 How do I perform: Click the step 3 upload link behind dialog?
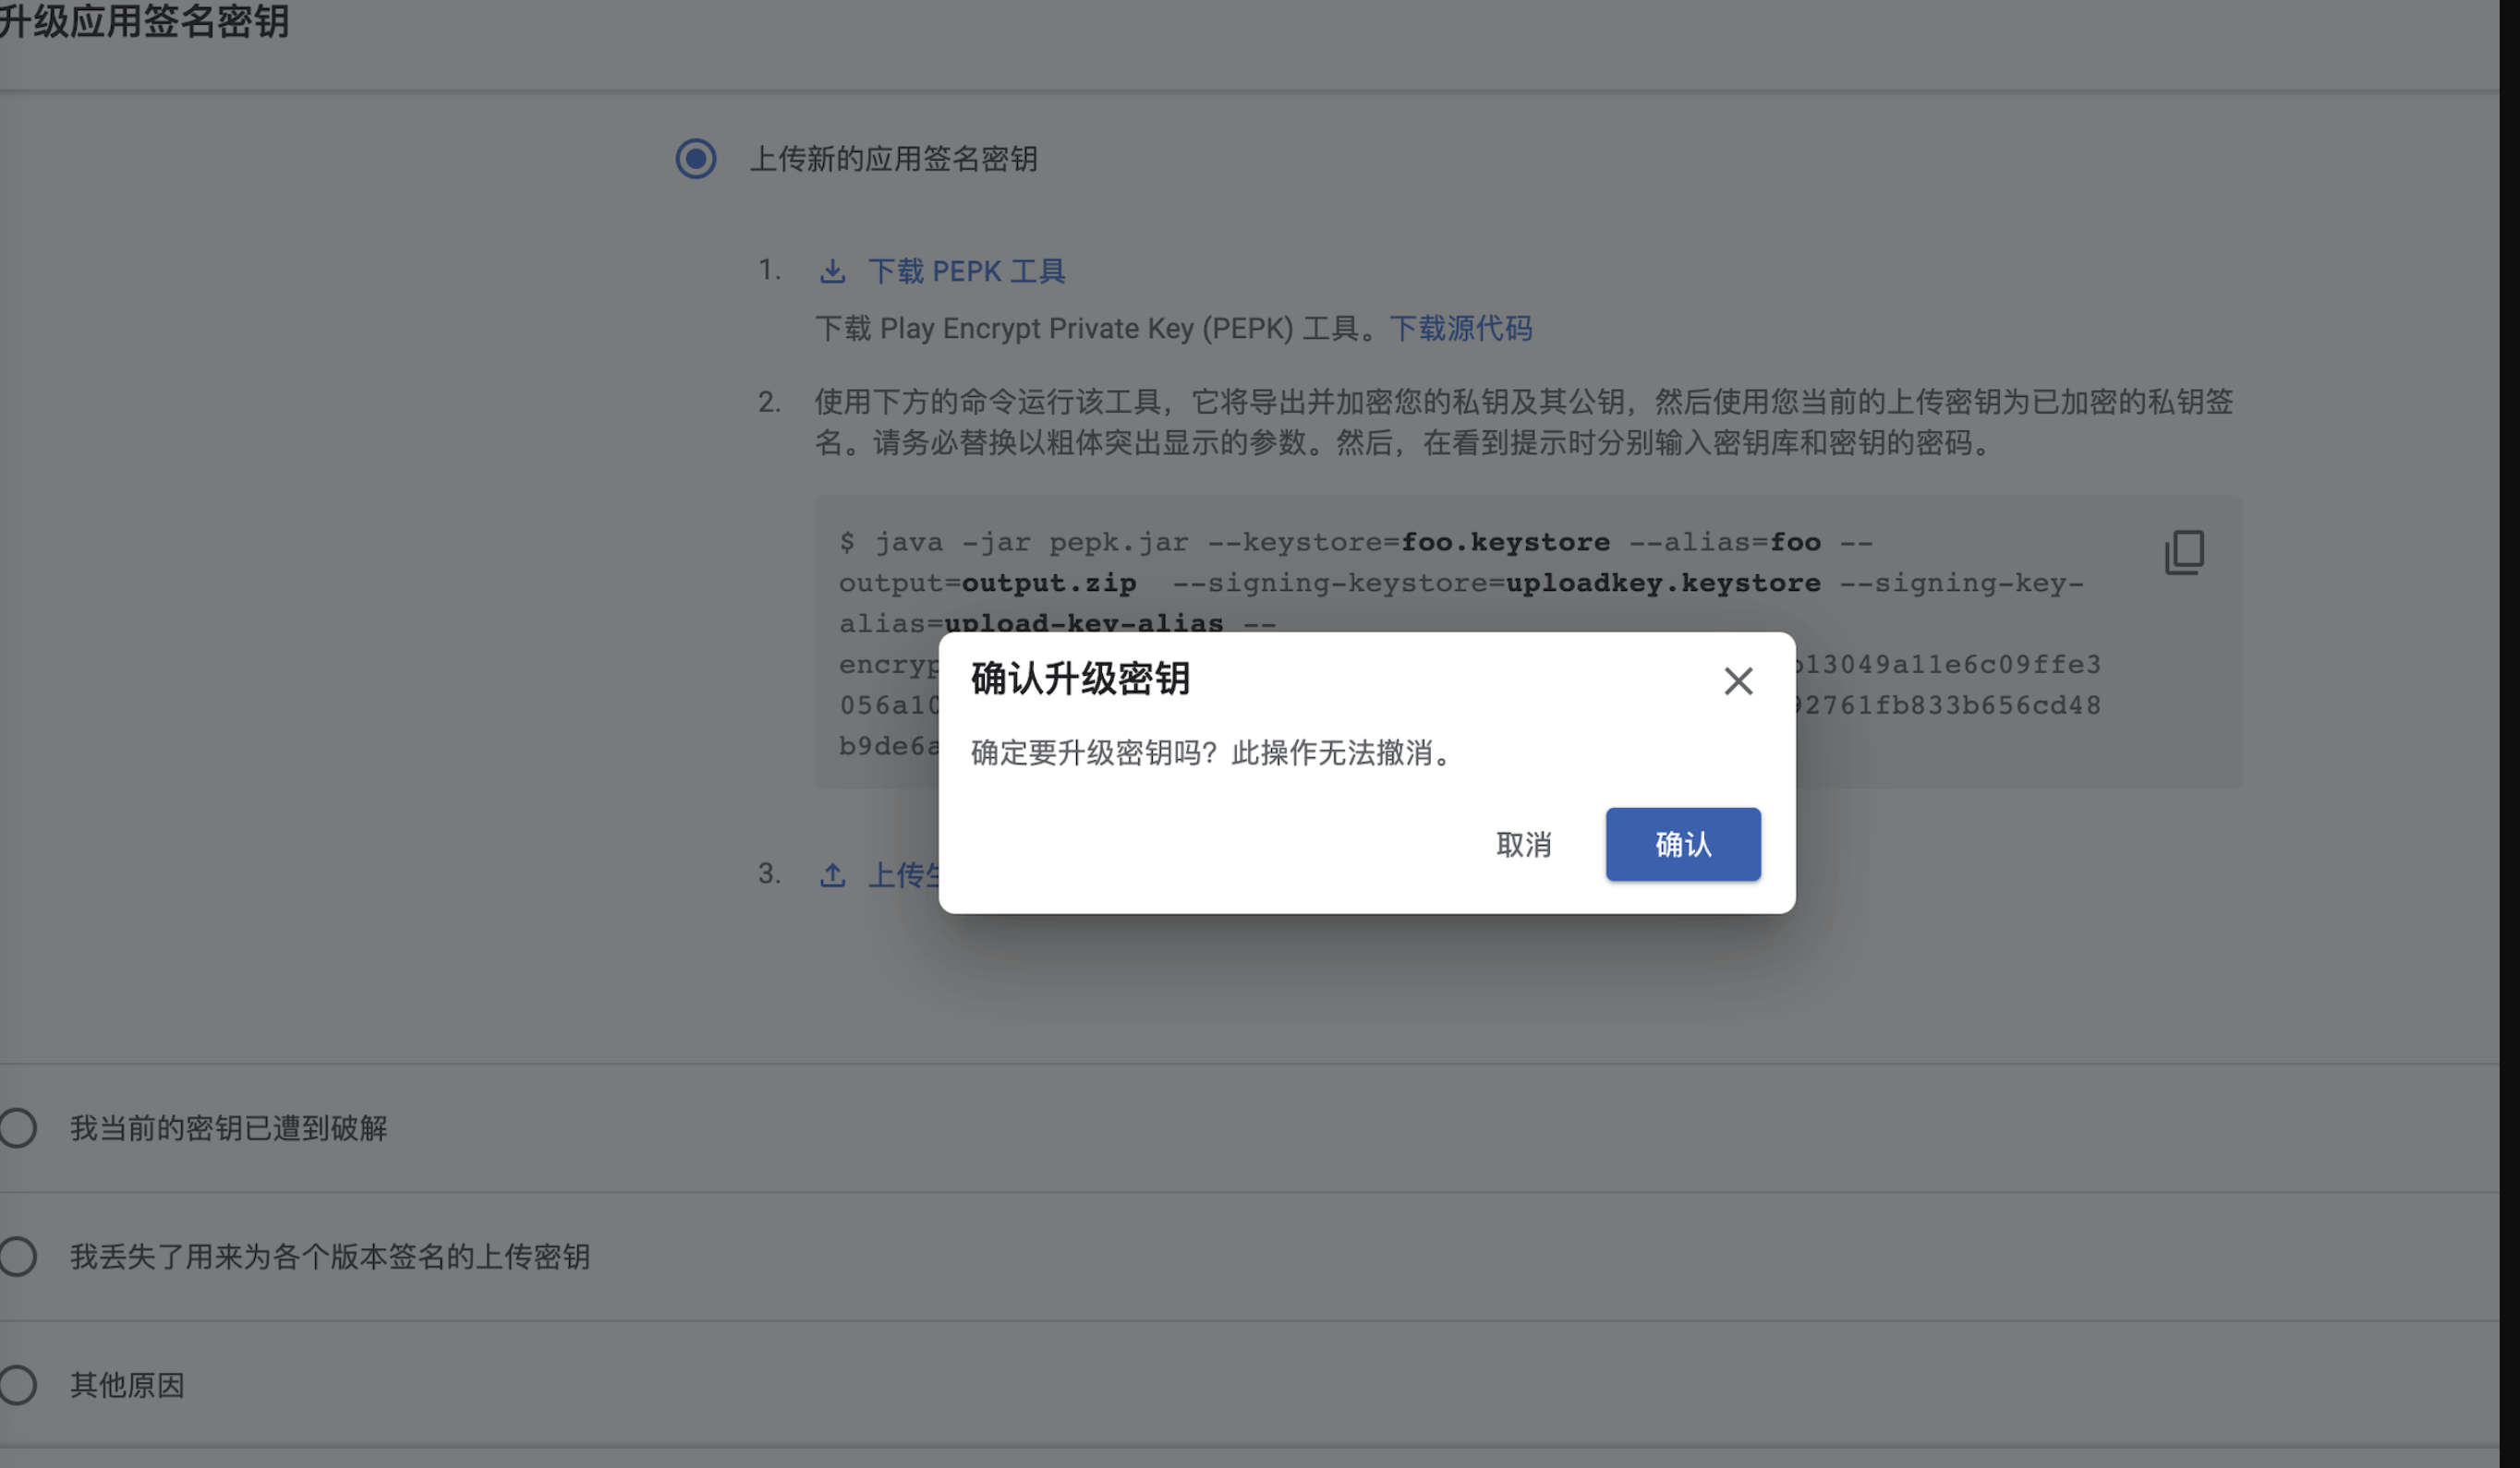pyautogui.click(x=903, y=874)
